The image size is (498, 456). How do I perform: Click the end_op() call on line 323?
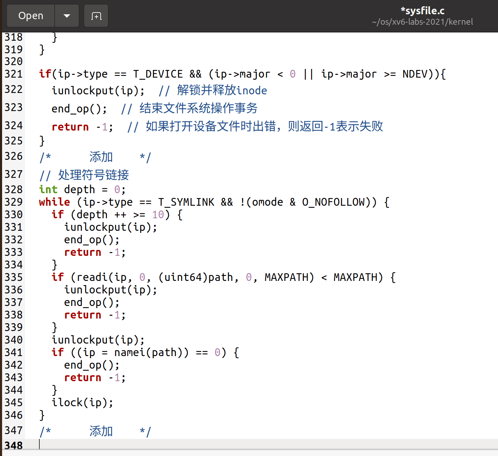tap(79, 109)
